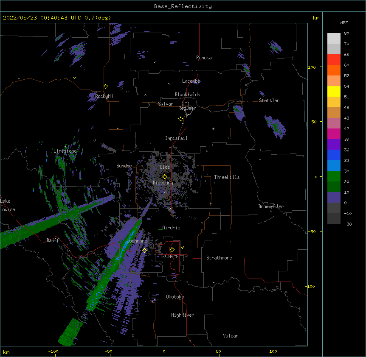The height and width of the screenshot is (357, 366).
Task: Click the Vulcan label
Action: [231, 336]
